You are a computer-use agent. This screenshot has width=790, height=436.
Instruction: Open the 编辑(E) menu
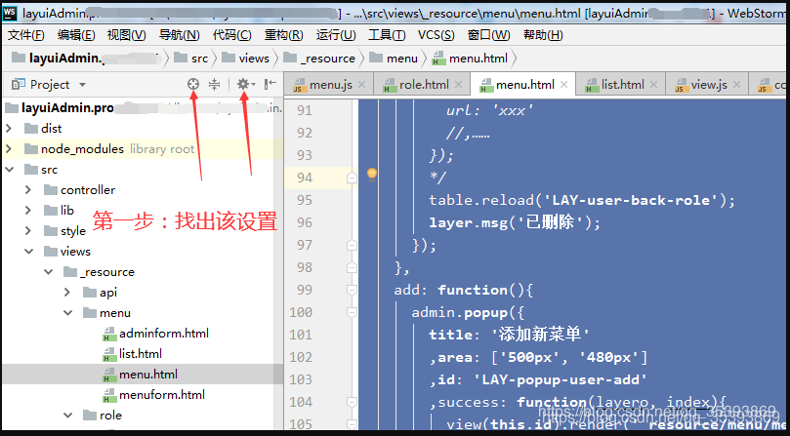click(x=76, y=35)
